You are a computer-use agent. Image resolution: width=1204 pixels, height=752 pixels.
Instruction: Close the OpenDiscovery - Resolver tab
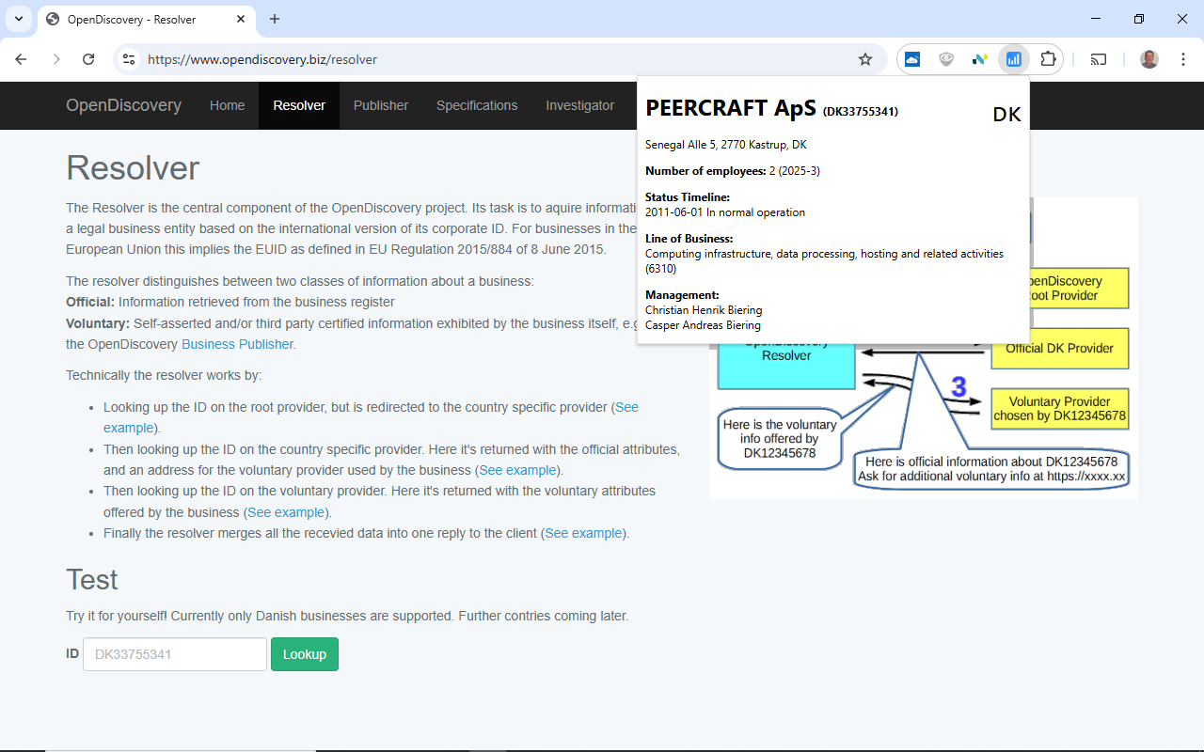tap(241, 19)
